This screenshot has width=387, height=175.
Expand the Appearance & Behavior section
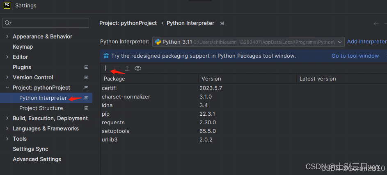click(x=7, y=37)
